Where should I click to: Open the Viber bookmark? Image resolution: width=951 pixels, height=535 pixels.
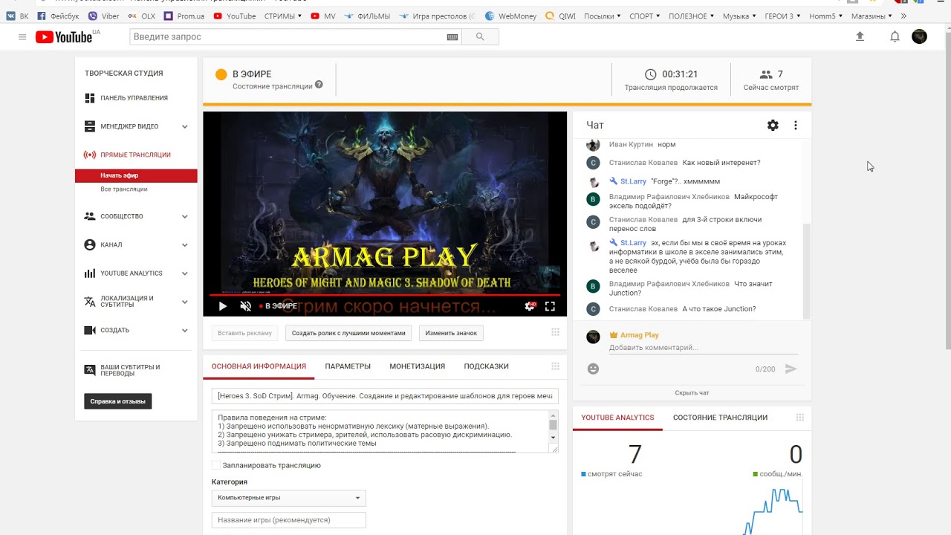tap(103, 16)
